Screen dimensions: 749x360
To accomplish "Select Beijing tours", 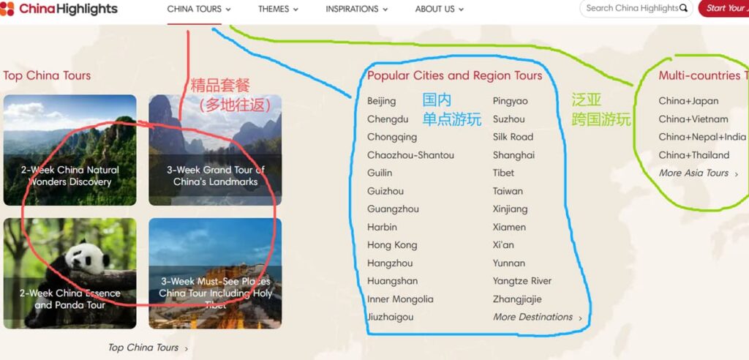I will [x=382, y=102].
